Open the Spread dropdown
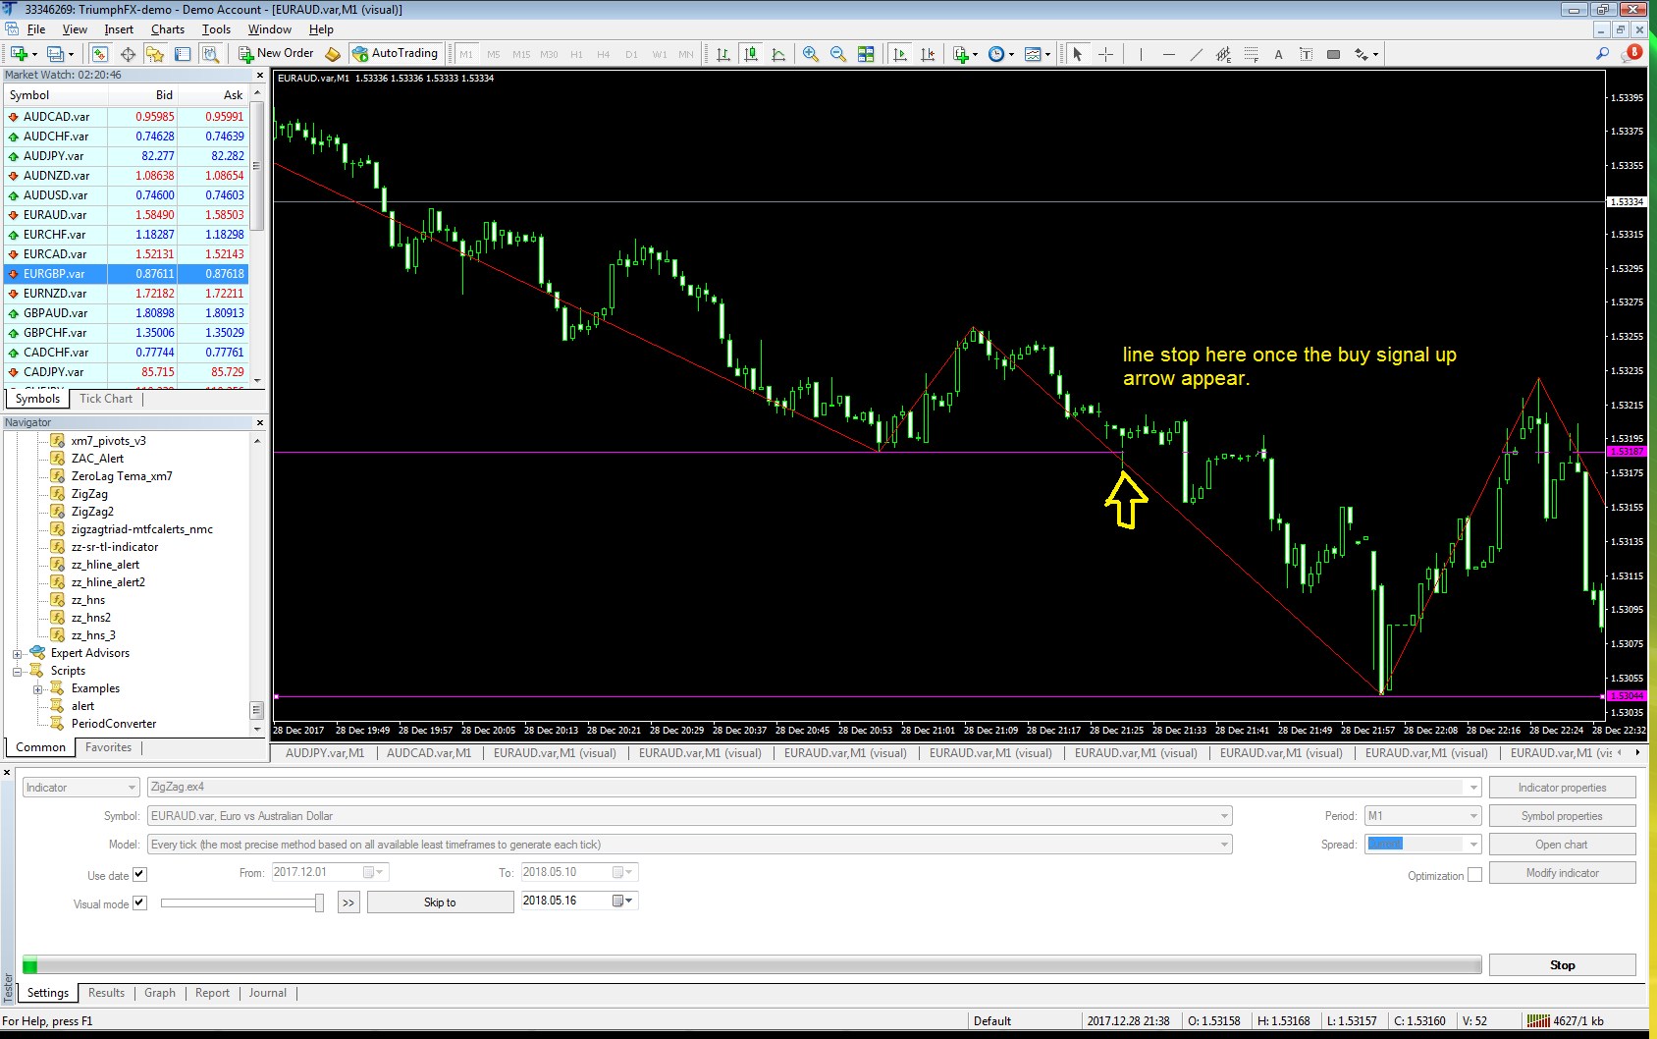The image size is (1657, 1039). point(1422,845)
